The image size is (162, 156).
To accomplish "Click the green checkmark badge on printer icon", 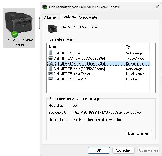I will click(x=15, y=34).
